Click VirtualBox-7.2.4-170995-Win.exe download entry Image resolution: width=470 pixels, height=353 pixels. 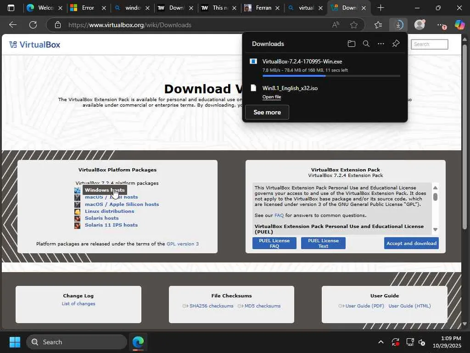pos(302,62)
